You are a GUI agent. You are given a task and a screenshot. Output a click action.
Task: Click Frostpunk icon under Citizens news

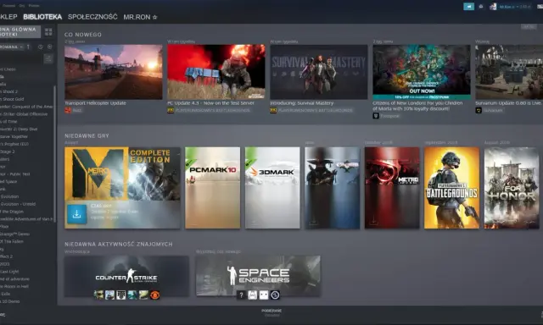point(376,116)
